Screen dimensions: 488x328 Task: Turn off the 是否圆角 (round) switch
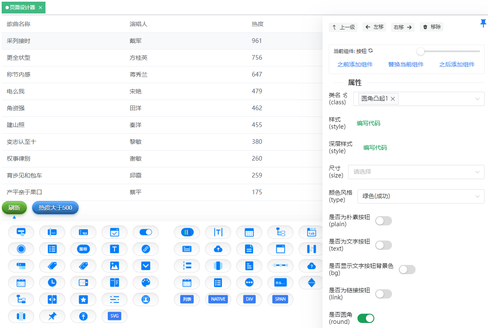click(x=366, y=318)
